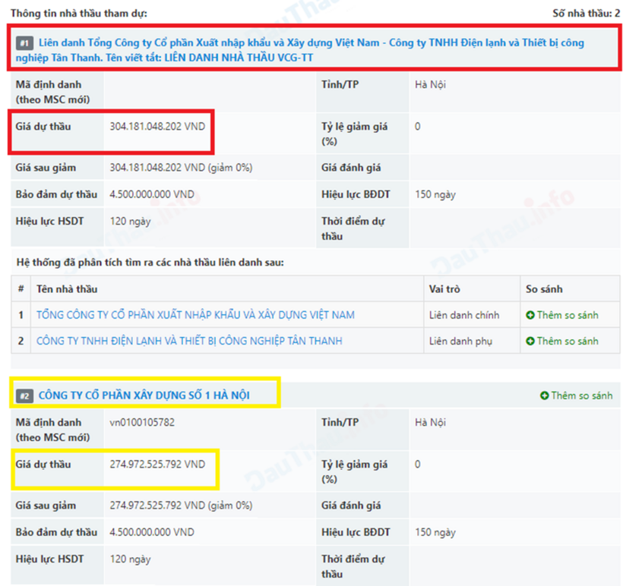Image resolution: width=623 pixels, height=586 pixels.
Task: Select the bid price 274.972.525.792 VND
Action: coord(157,464)
